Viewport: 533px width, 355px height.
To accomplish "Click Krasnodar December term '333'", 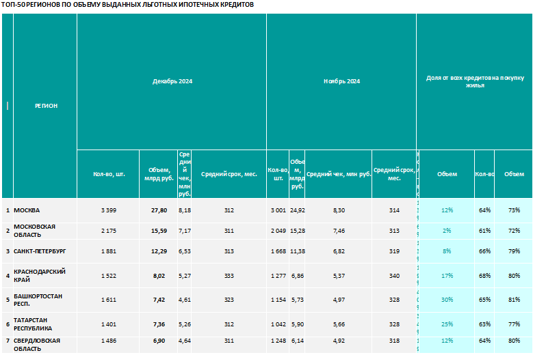I will (229, 276).
